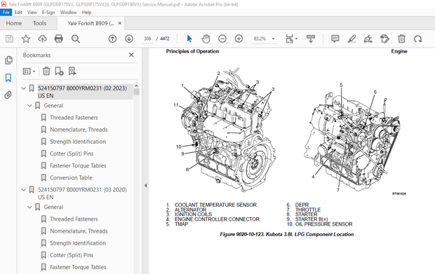Viewport: 435px width, 274px height.
Task: Click the page number input field
Action: [x=147, y=39]
